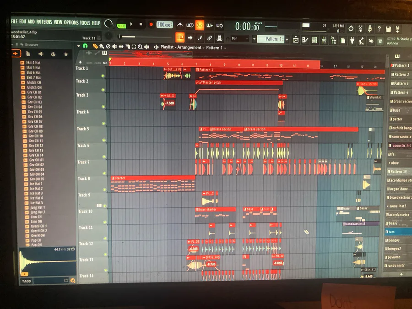Click the microphone icon in the top toolbar
412x309 pixels.
tap(370, 29)
